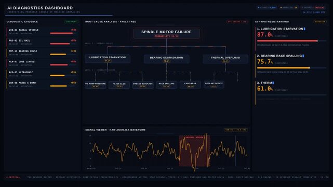This screenshot has height=187, width=333.
Task: Click the AI Diagnostics Dashboard title
Action: [x=40, y=8]
